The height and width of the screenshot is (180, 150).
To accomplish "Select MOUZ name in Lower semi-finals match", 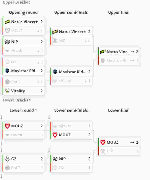I will (65, 135).
